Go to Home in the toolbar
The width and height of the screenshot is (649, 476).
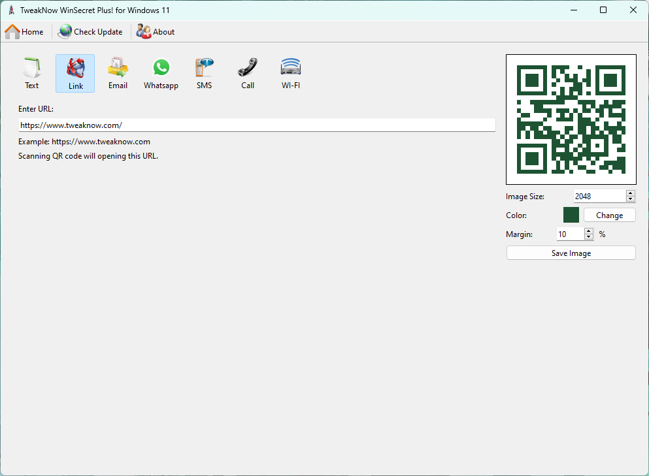[x=24, y=32]
